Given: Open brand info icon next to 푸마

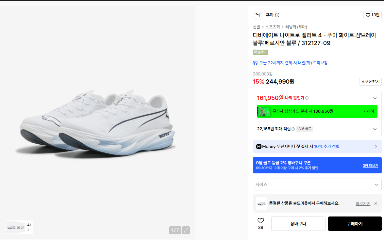Looking at the screenshot, I should coord(277,15).
